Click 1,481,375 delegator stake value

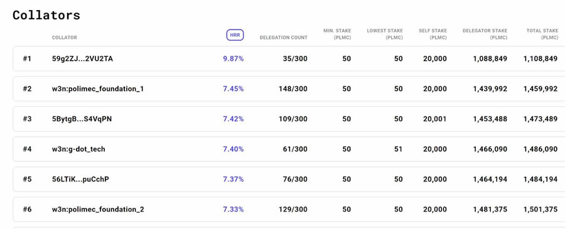pyautogui.click(x=490, y=209)
